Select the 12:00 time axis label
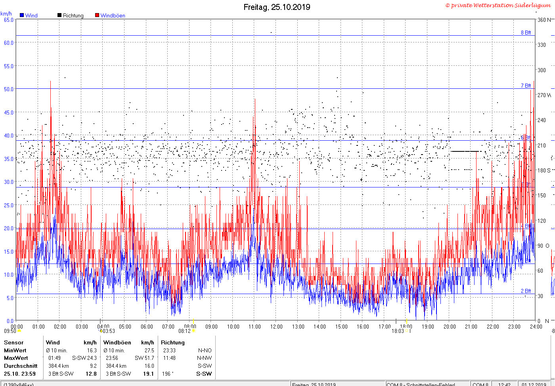555x386 pixels. [276, 327]
